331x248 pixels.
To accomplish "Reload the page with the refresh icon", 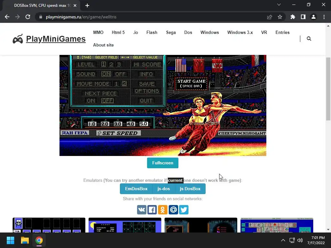I will 28,17.
